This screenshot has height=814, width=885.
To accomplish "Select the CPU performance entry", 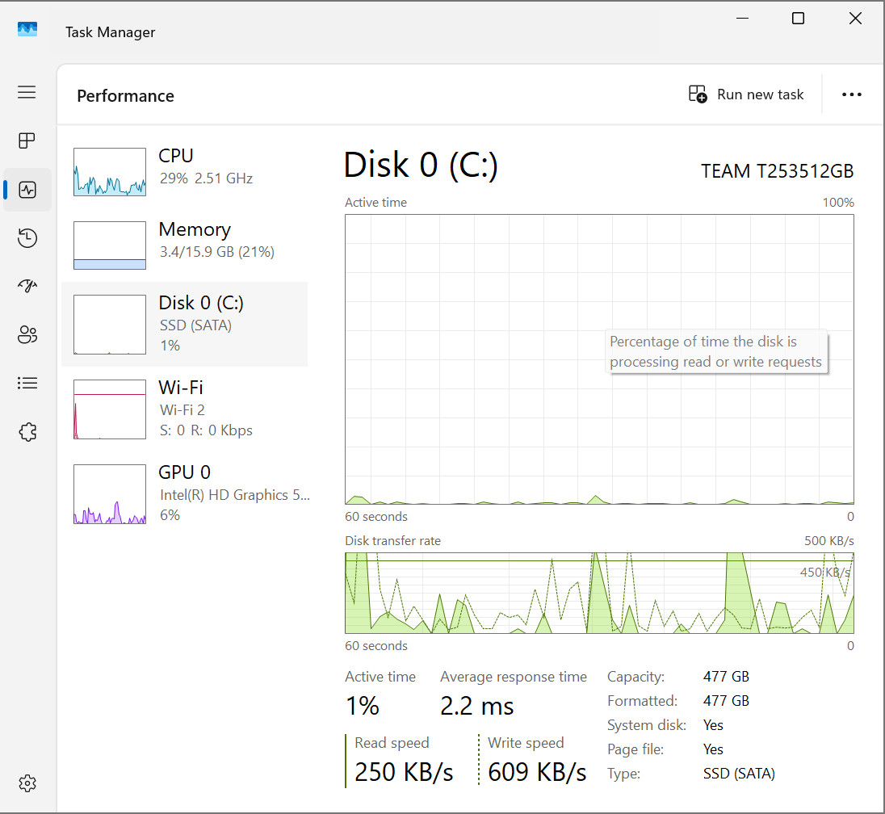I will pos(185,172).
